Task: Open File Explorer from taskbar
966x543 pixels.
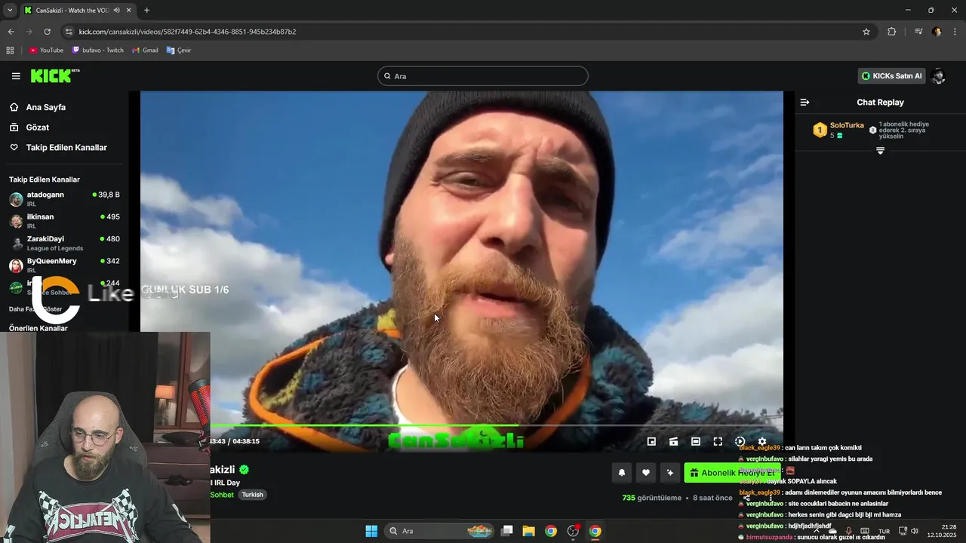Action: click(x=529, y=531)
